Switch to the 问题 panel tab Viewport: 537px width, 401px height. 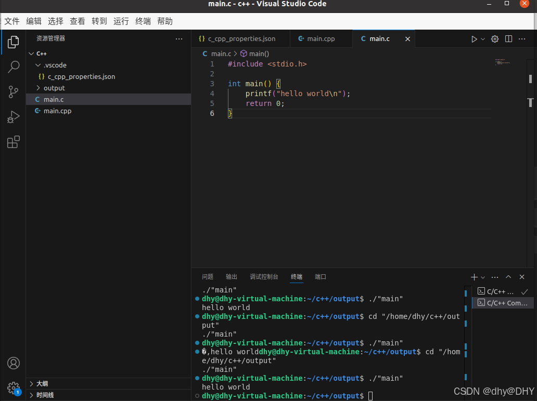click(208, 276)
